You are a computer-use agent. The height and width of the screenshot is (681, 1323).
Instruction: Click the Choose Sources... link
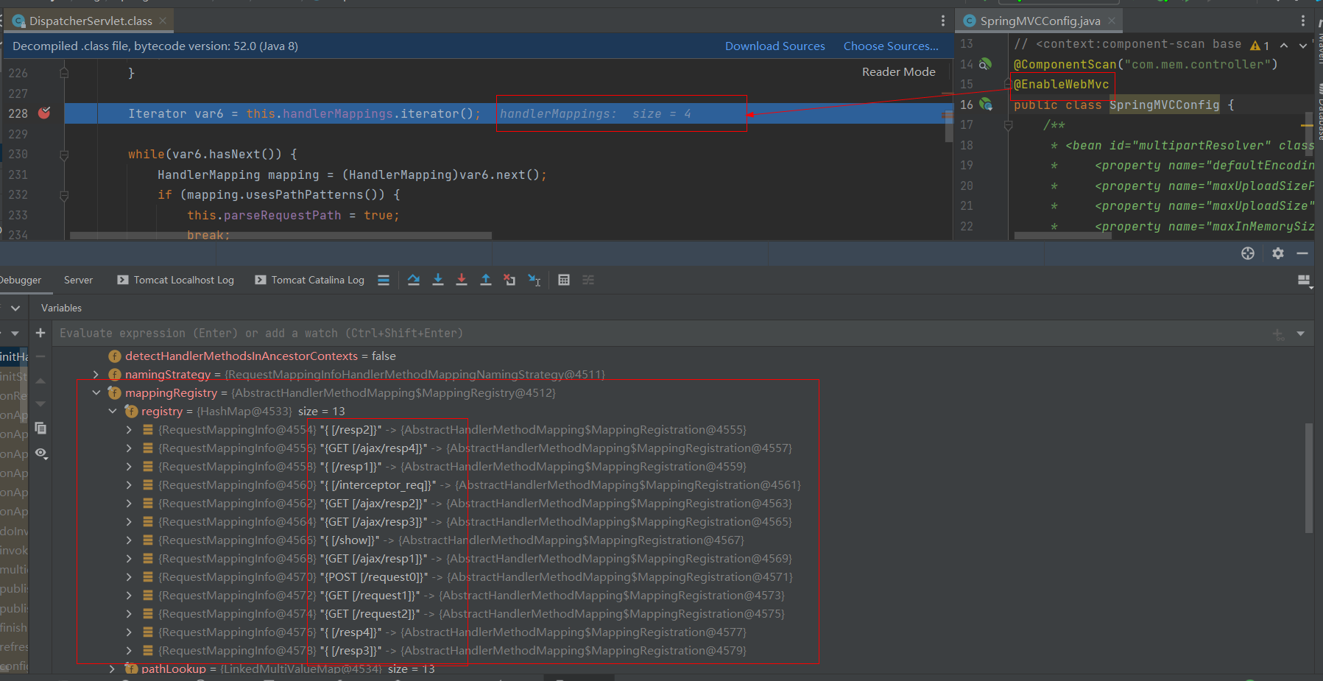pyautogui.click(x=891, y=46)
